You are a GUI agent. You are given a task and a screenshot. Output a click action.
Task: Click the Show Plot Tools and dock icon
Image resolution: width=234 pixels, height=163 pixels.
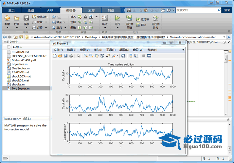(149, 56)
